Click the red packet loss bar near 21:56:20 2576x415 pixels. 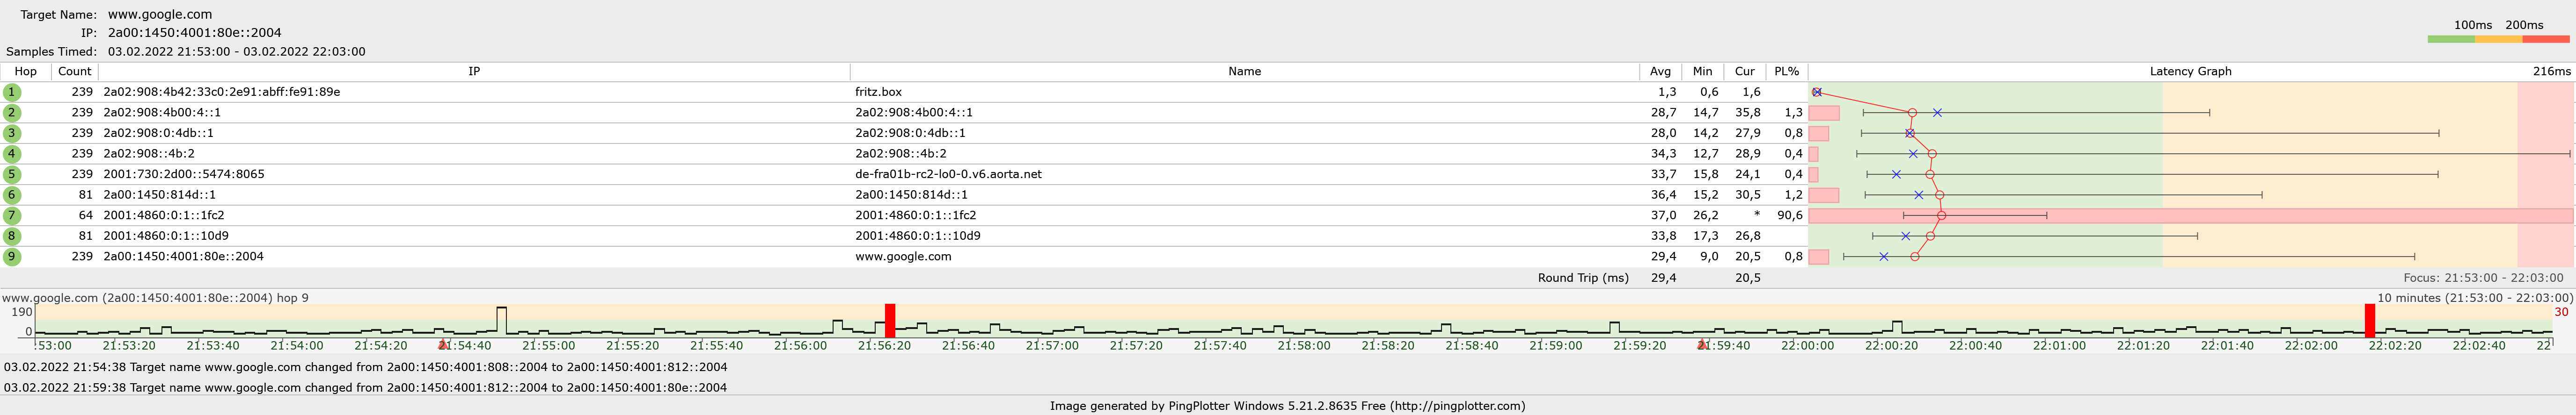[x=890, y=320]
